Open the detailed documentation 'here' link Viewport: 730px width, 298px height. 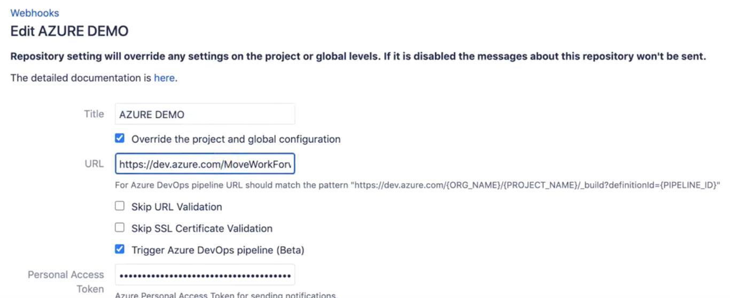coord(164,78)
